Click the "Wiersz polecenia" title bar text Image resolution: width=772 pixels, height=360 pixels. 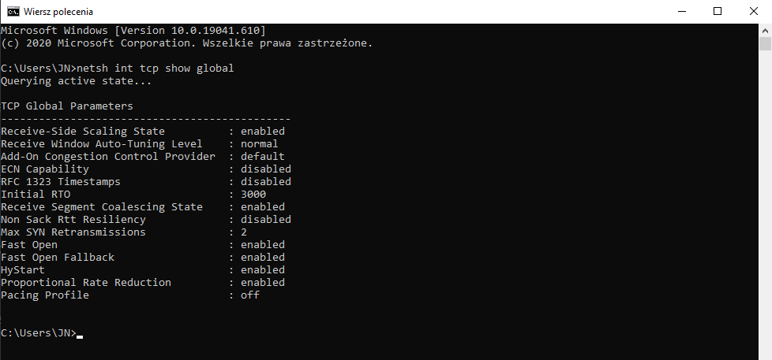tap(58, 12)
